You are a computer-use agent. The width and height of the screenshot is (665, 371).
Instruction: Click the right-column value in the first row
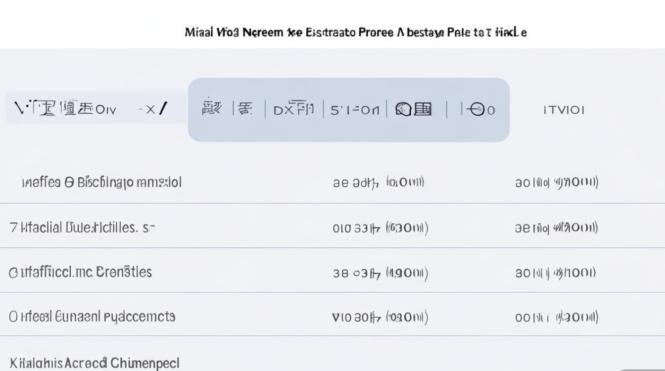557,183
